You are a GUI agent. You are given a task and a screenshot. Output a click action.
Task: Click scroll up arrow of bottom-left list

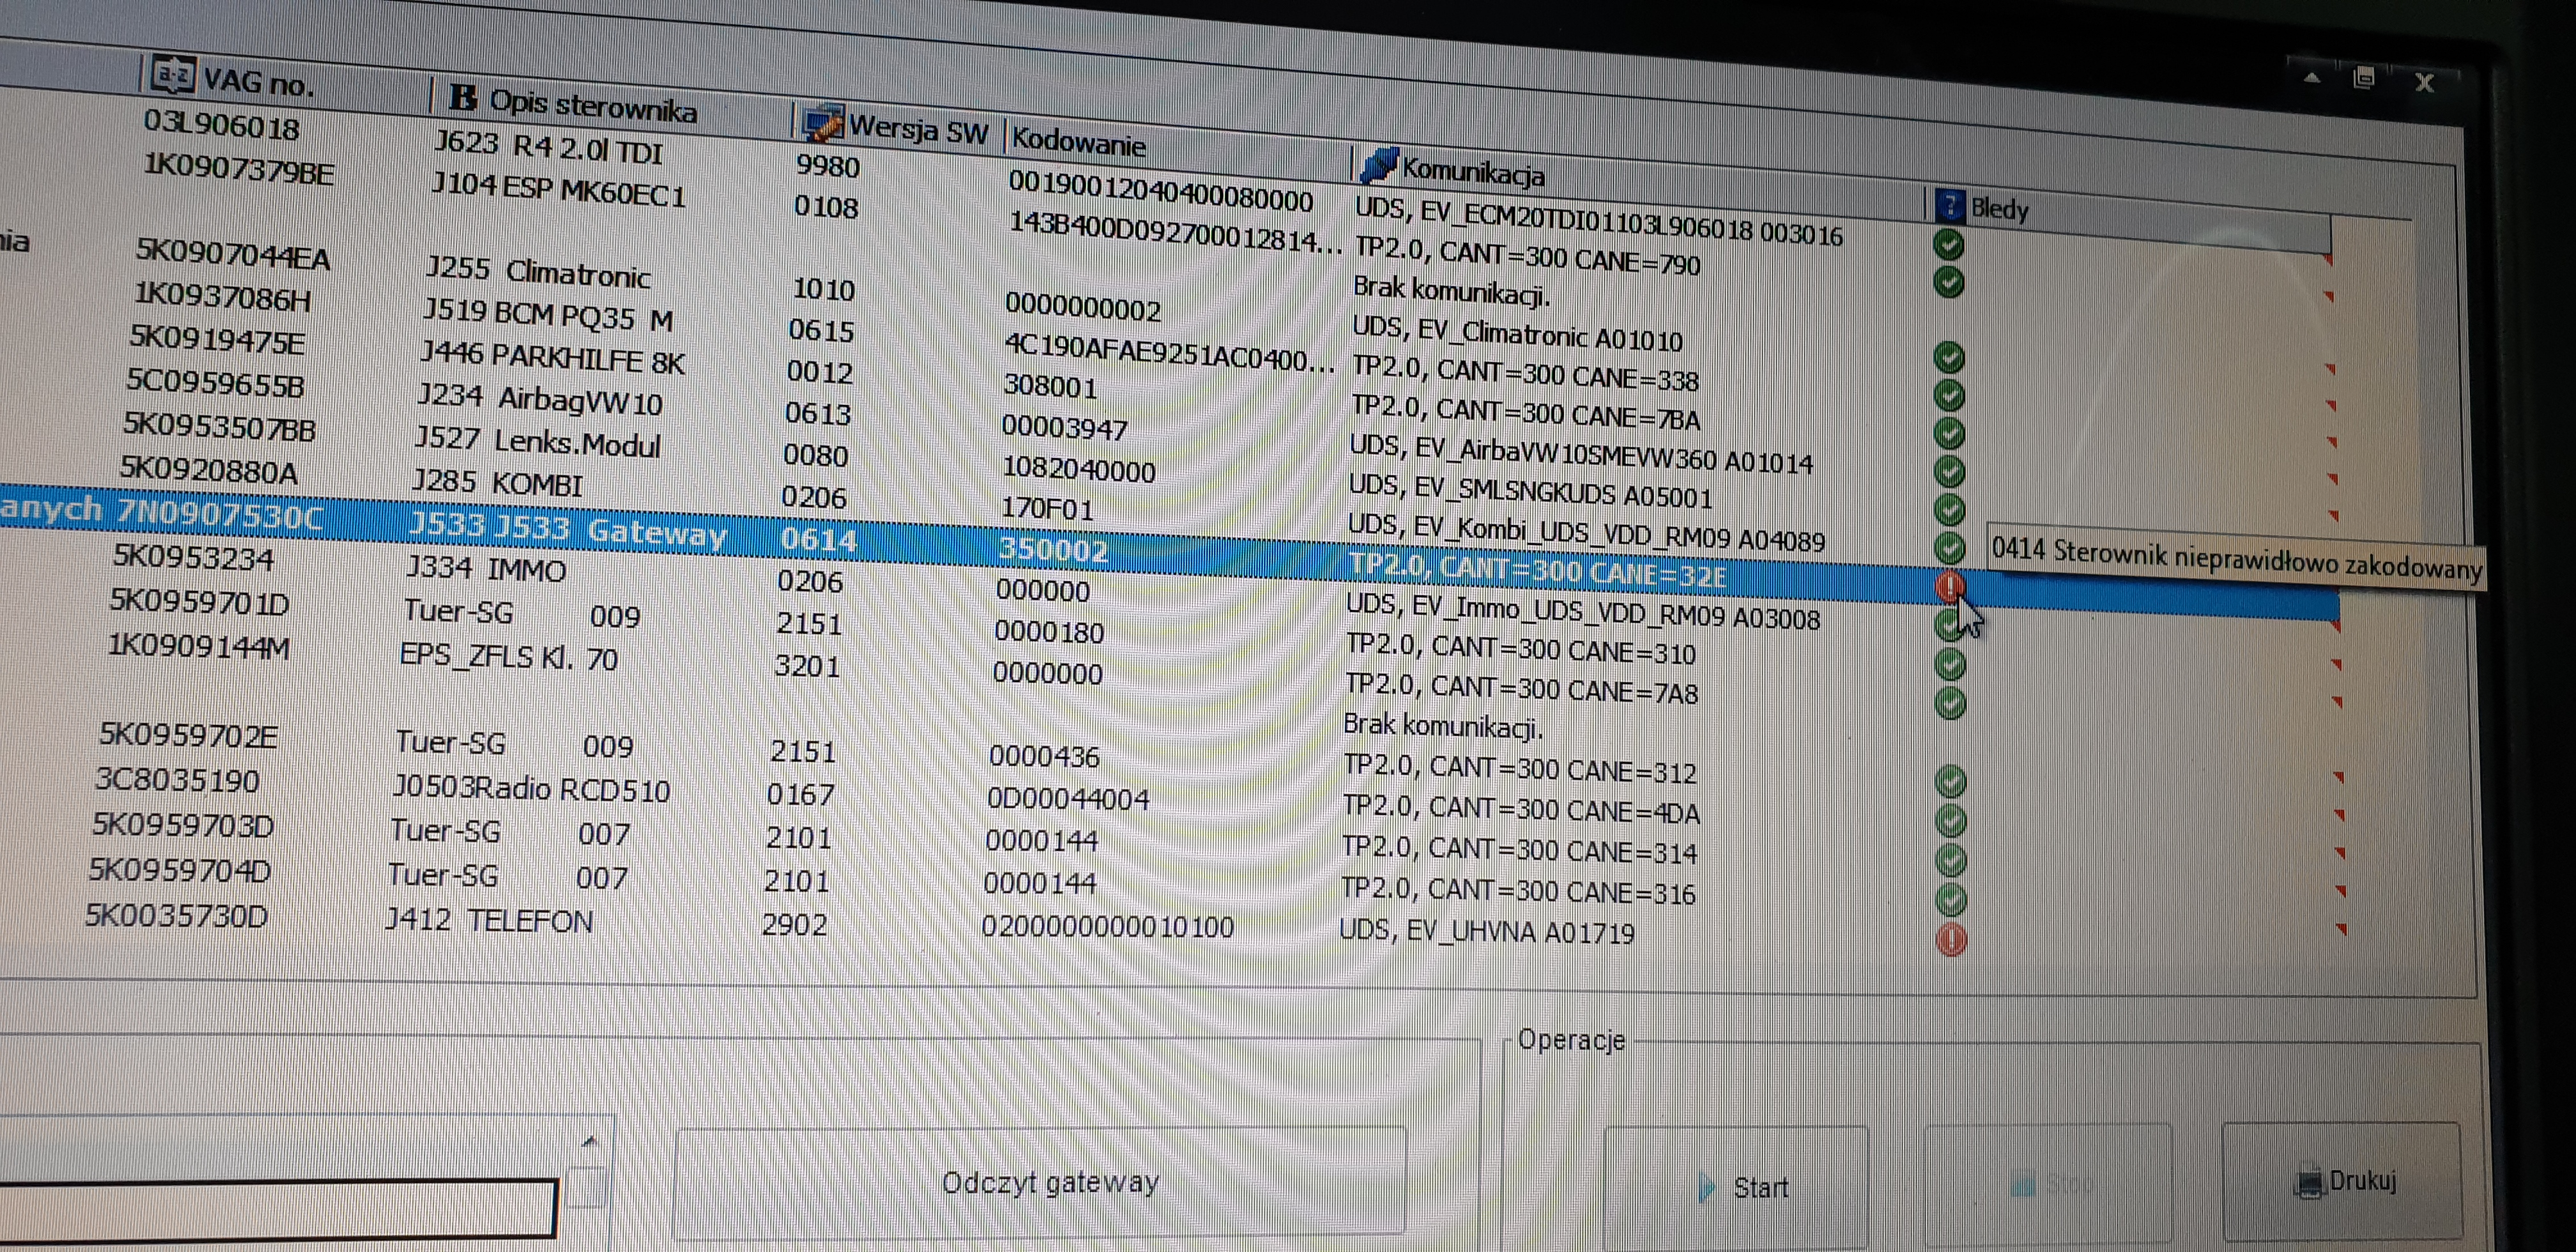click(589, 1141)
